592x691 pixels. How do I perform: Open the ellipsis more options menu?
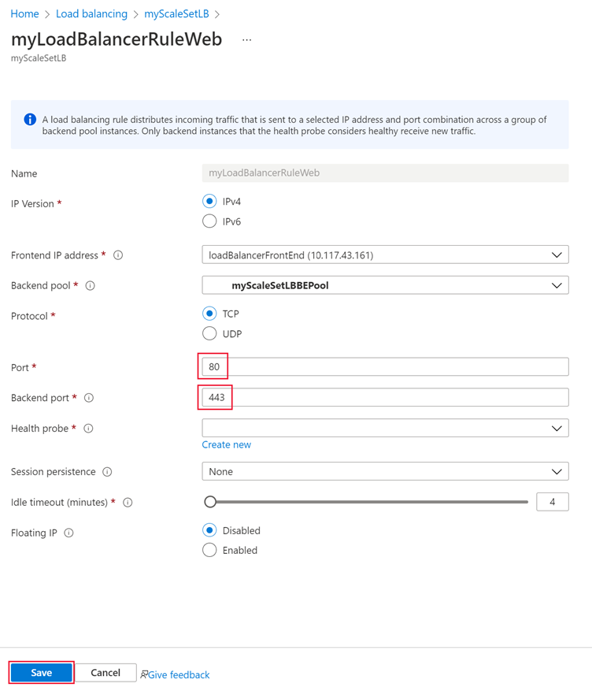[x=246, y=39]
